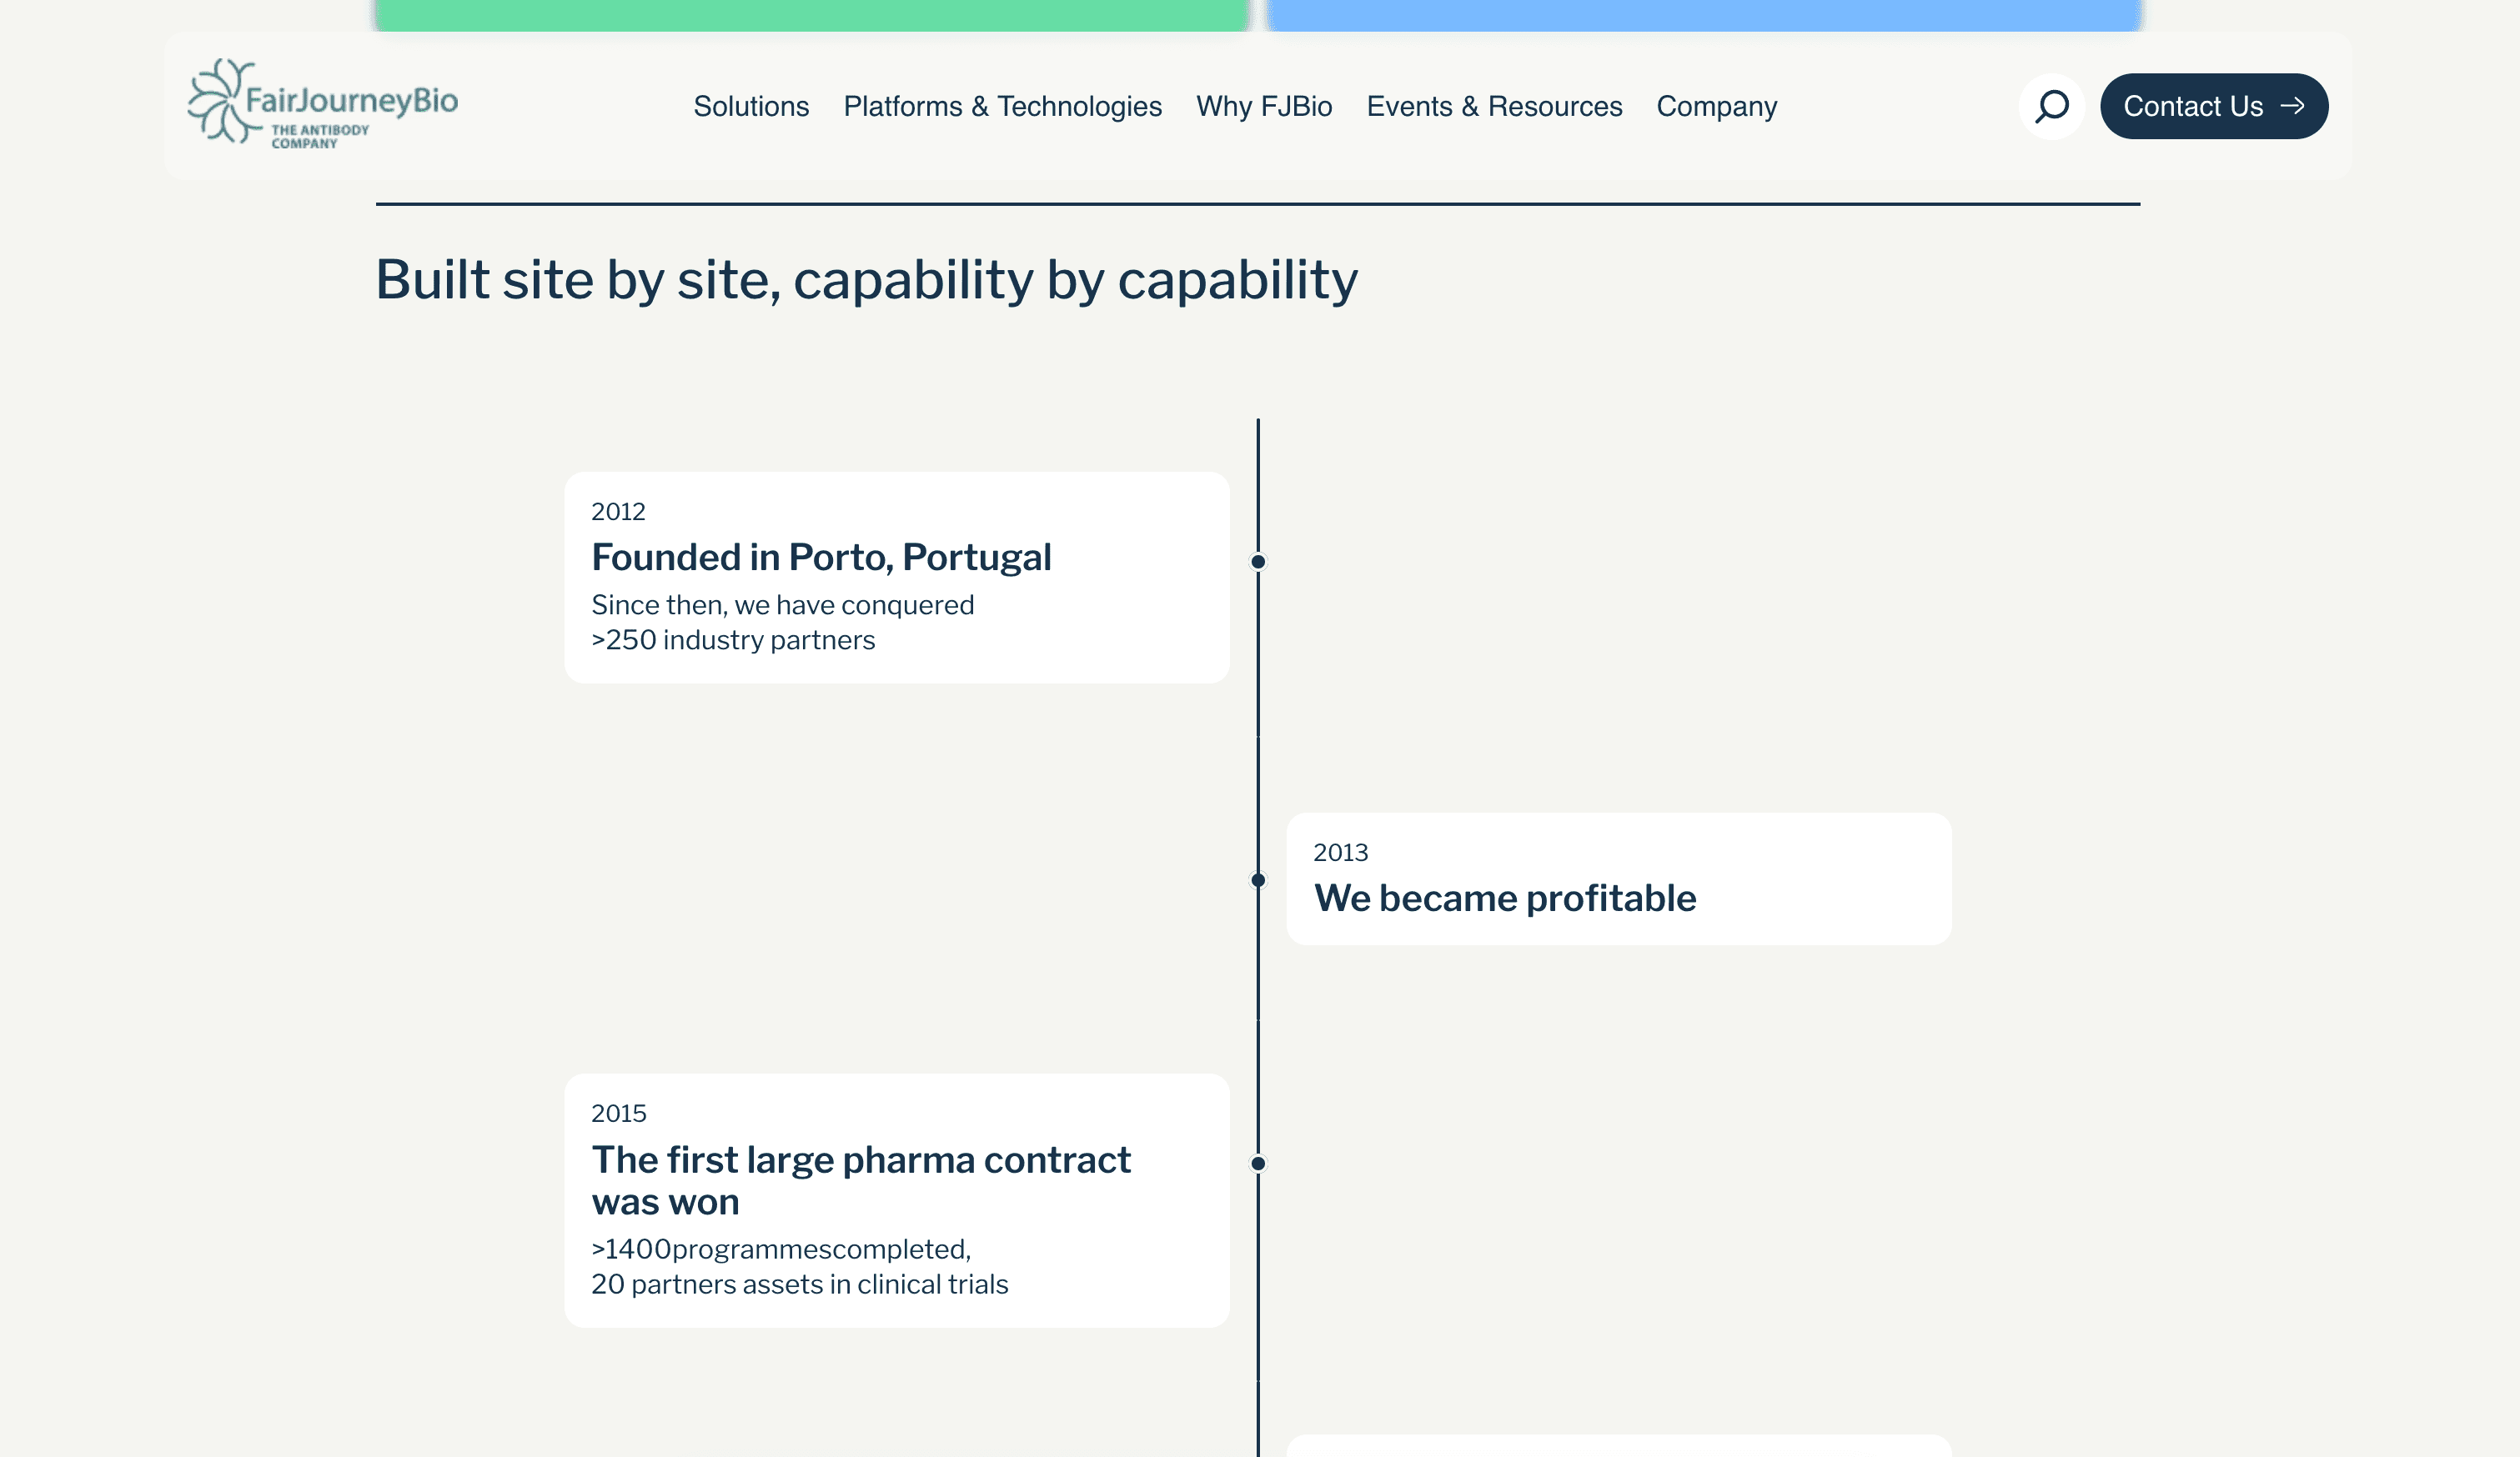2520x1457 pixels.
Task: Click the FairJourneyBio logo
Action: pos(322,104)
